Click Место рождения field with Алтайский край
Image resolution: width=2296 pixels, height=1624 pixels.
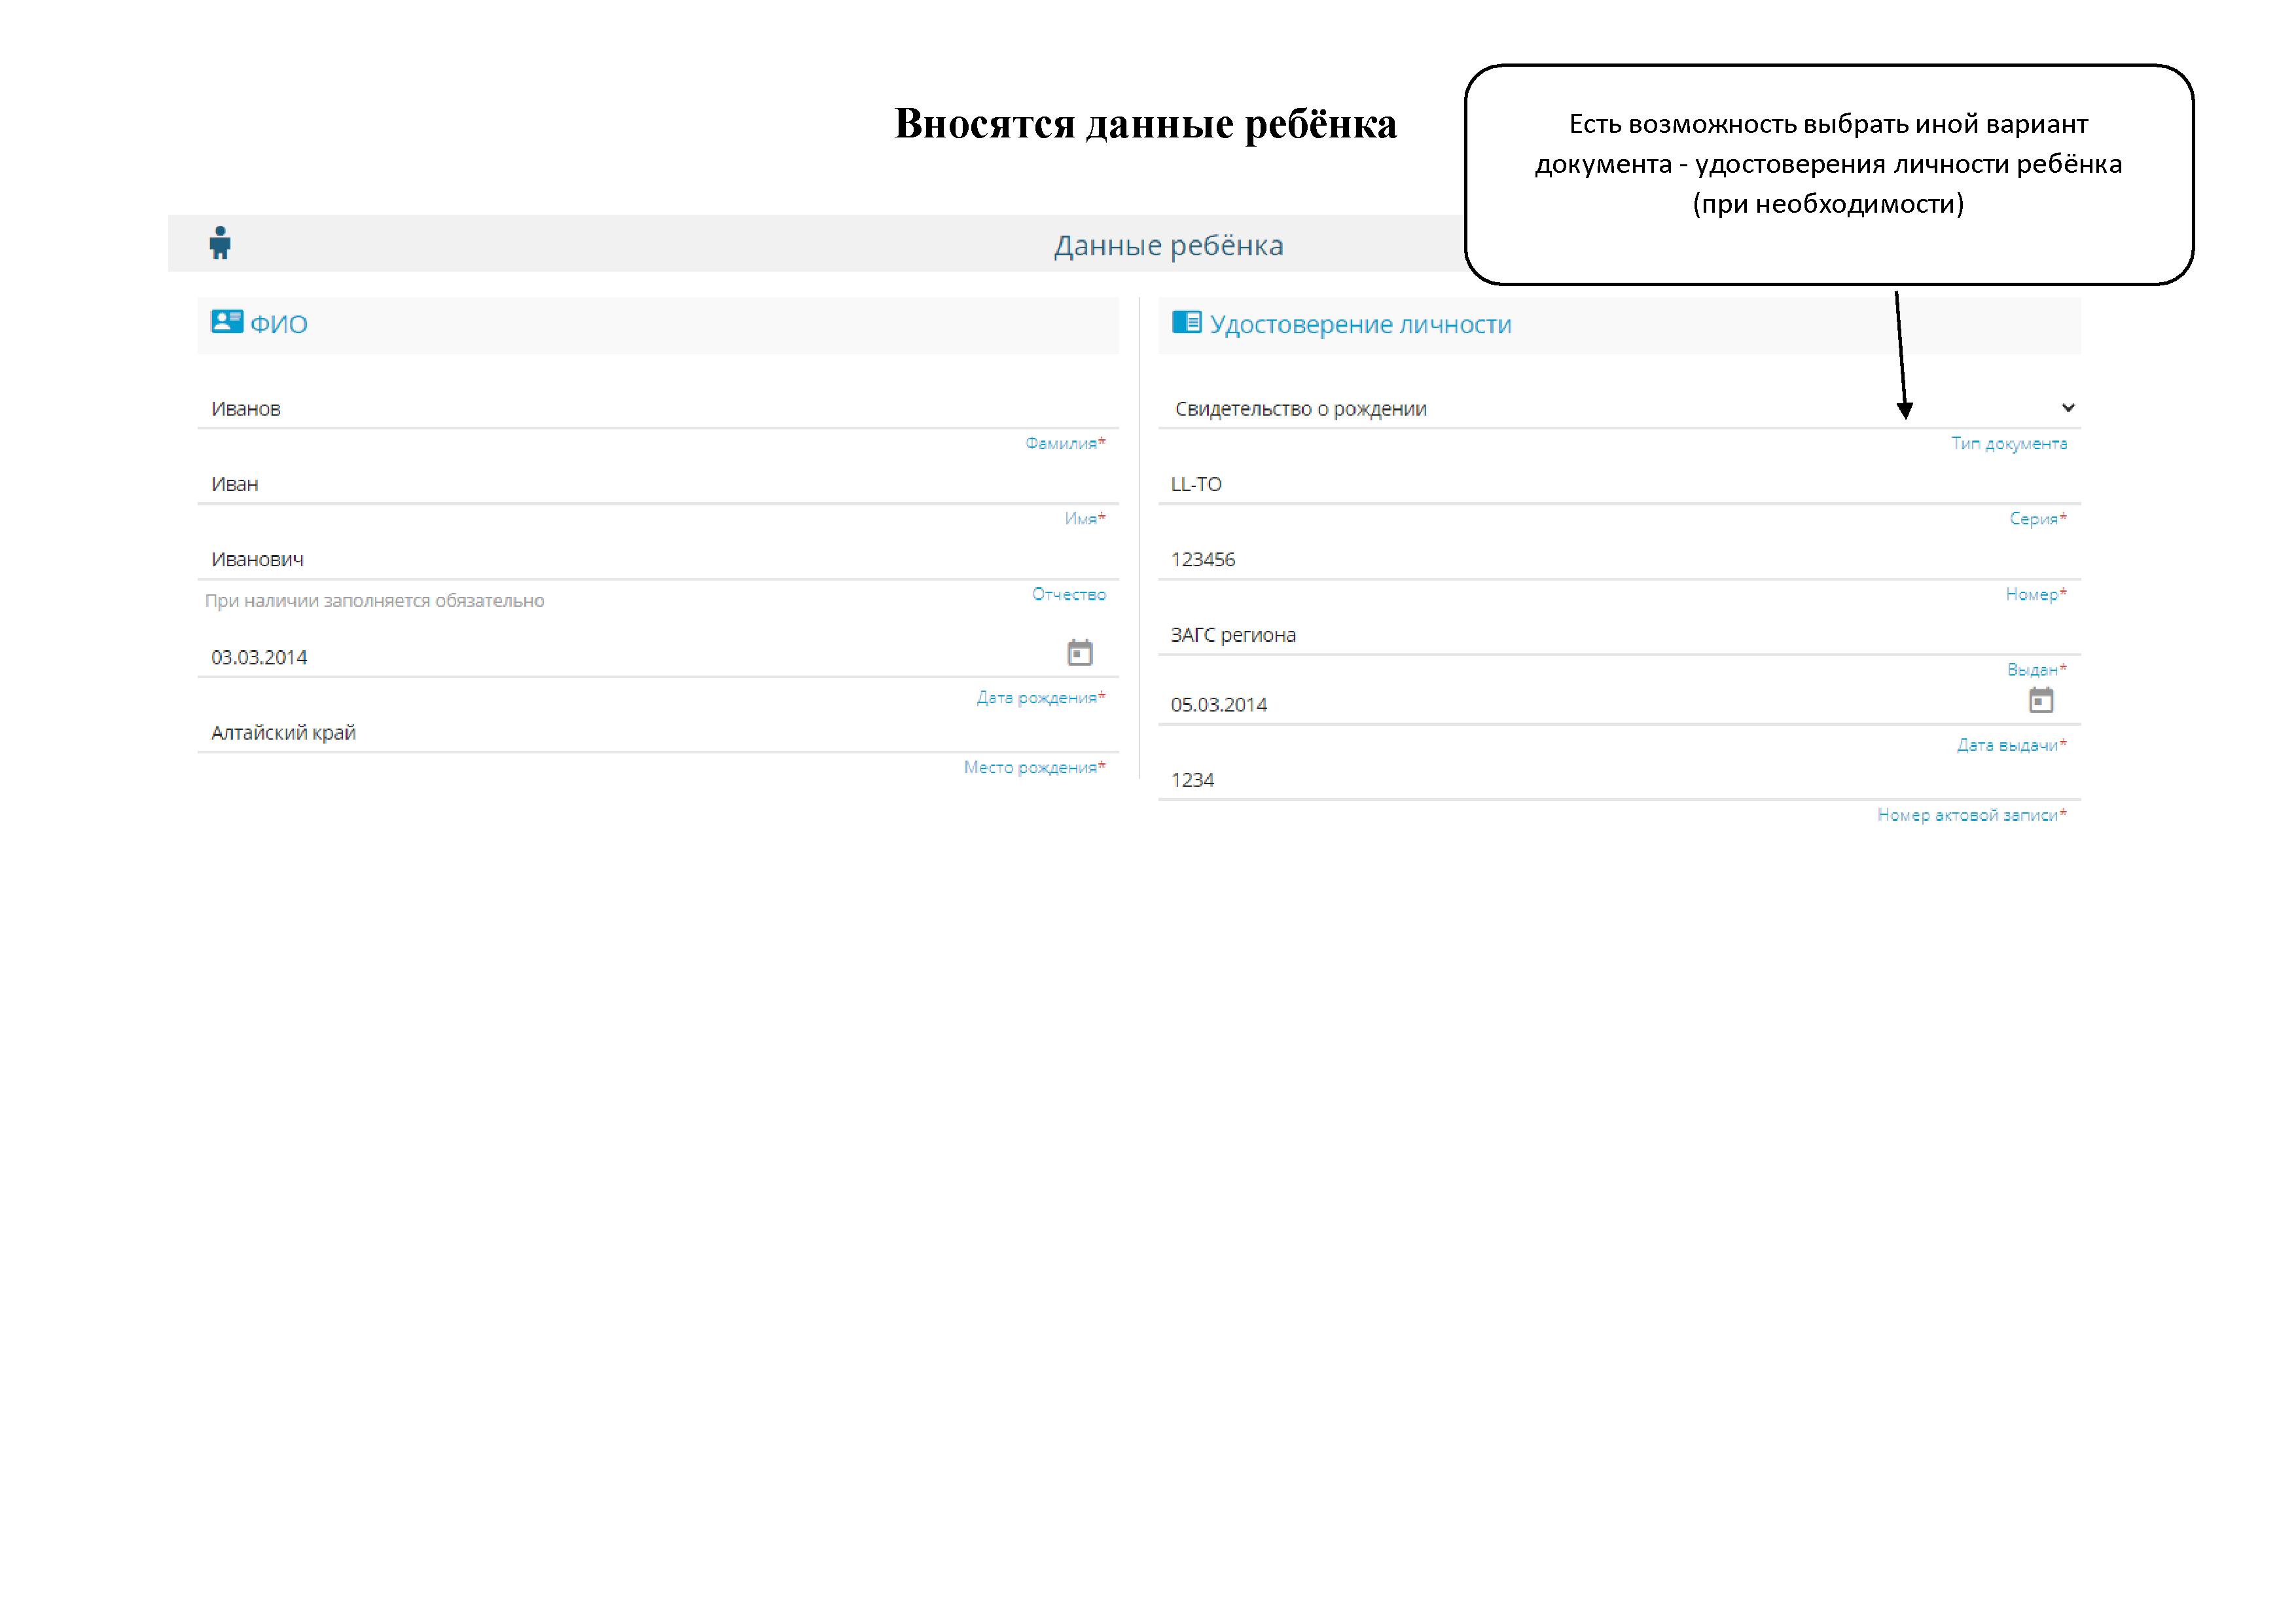658,733
